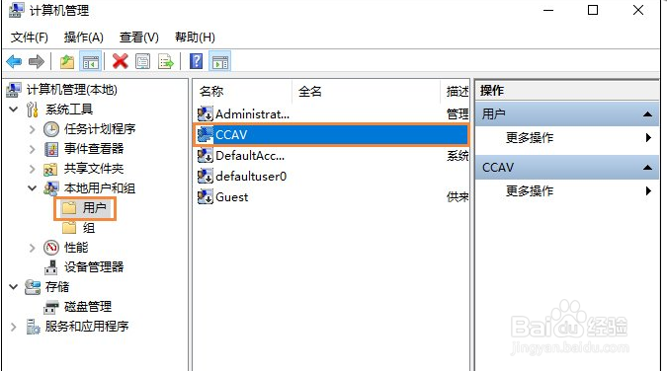The image size is (667, 371).
Task: Open Properties via the toolbar icon
Action: click(x=143, y=62)
